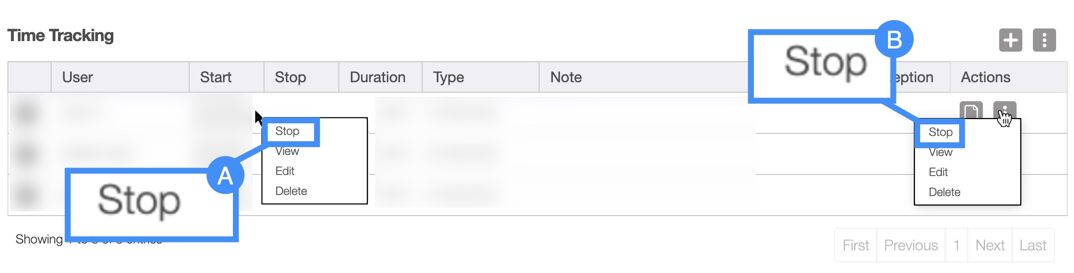Image resolution: width=1074 pixels, height=273 pixels.
Task: Go to the First page
Action: click(856, 245)
